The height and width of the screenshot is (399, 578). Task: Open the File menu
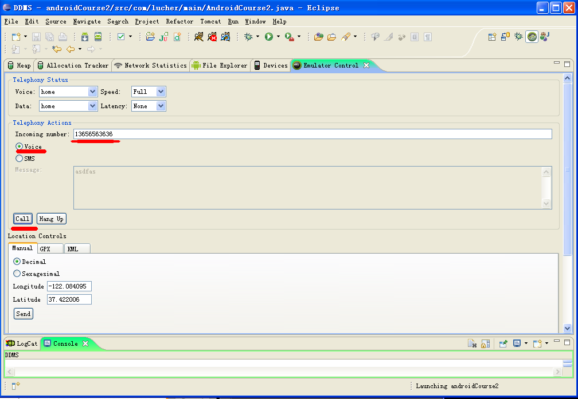tap(11, 21)
